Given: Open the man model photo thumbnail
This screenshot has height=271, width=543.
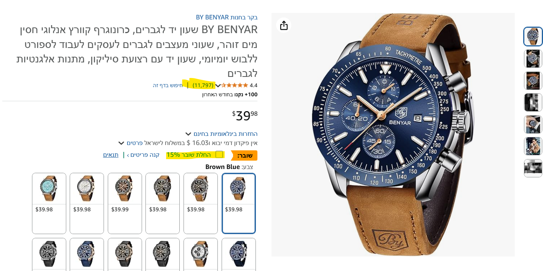Looking at the screenshot, I should (533, 146).
